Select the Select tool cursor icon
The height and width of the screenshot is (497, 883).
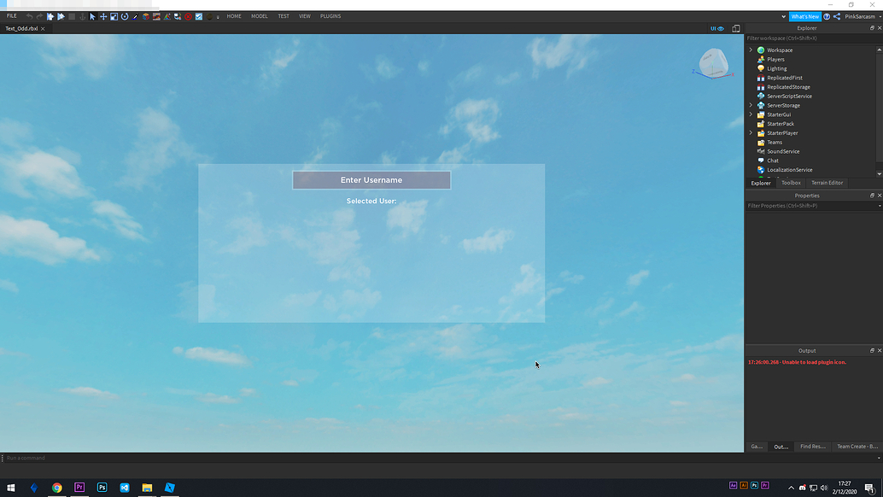92,15
